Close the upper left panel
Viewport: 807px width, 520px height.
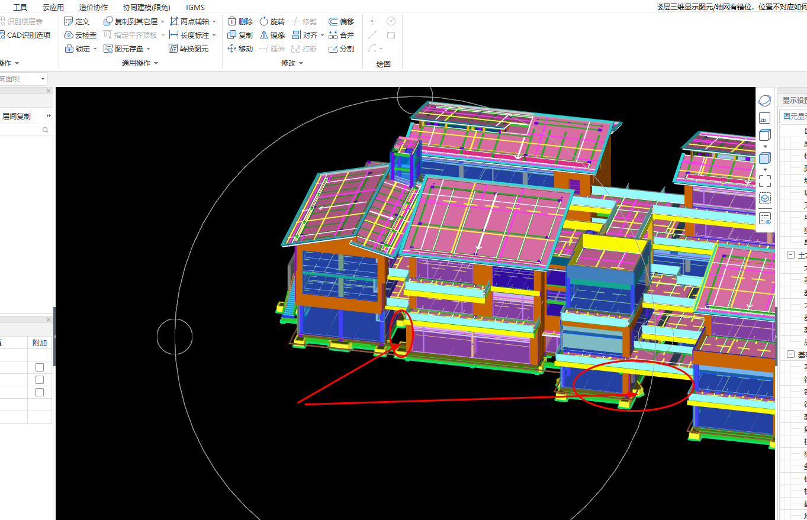tap(49, 91)
